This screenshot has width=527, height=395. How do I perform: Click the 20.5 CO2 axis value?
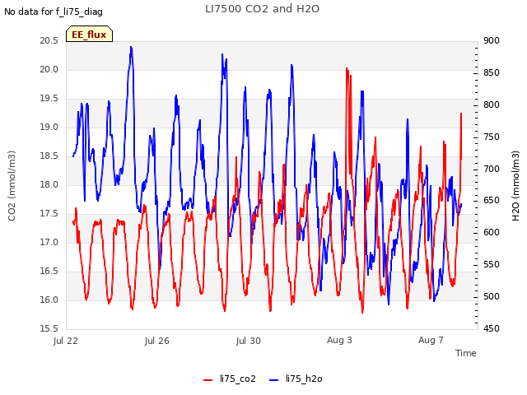click(49, 40)
